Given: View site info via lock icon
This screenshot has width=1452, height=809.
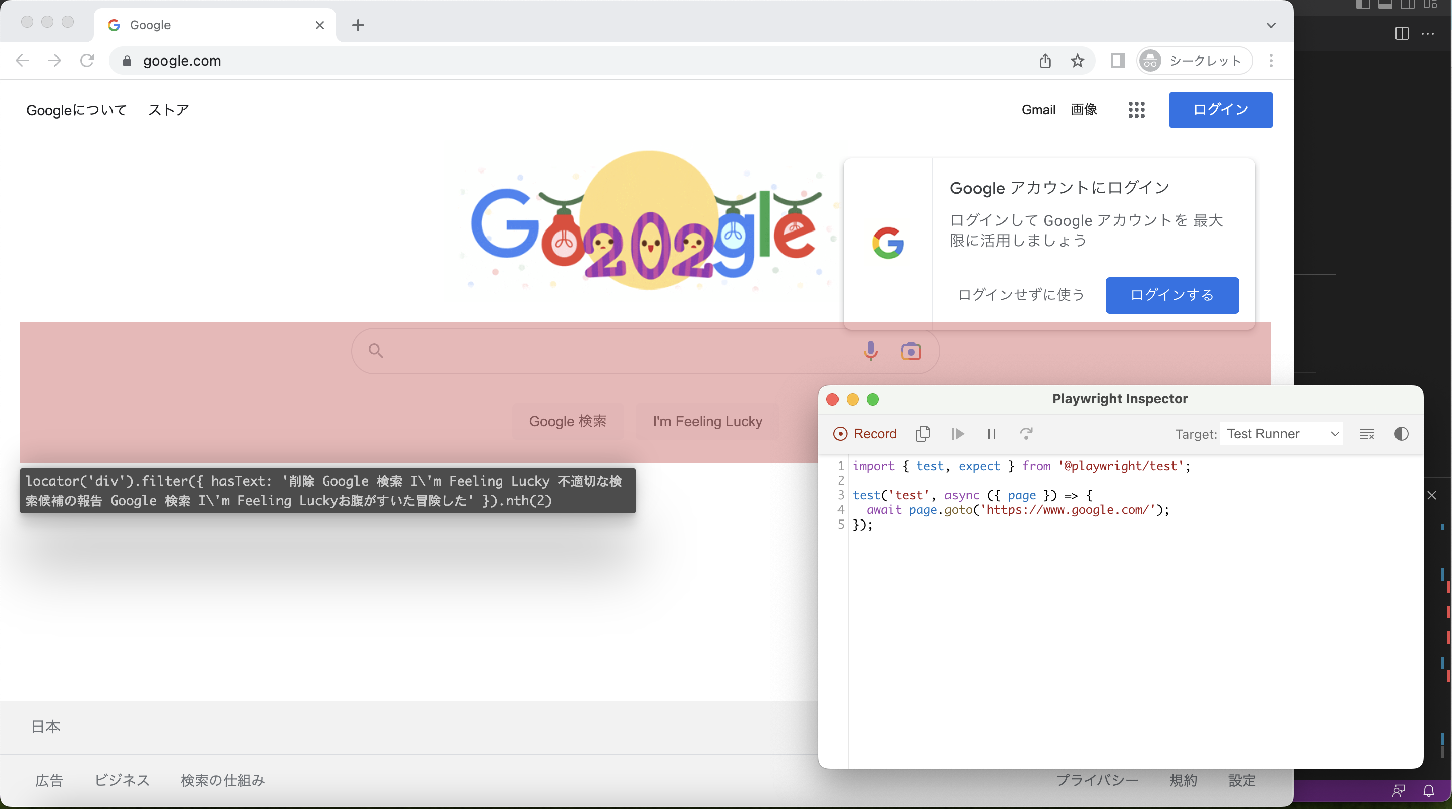Looking at the screenshot, I should [x=127, y=61].
